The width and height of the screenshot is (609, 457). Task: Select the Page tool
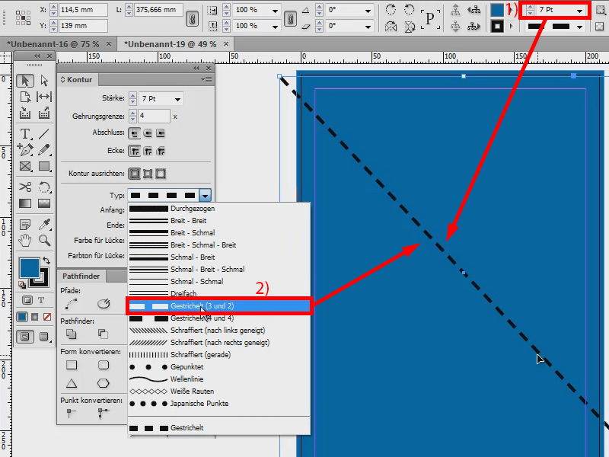(x=25, y=97)
